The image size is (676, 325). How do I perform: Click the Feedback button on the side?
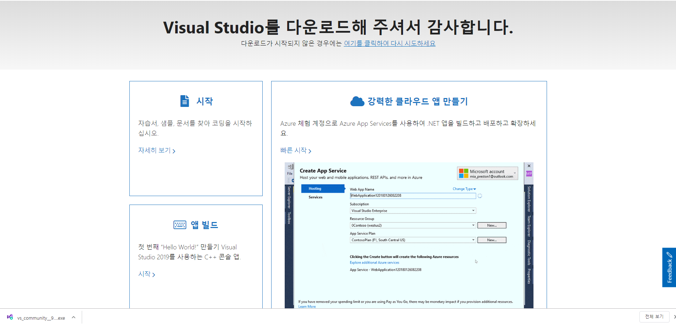click(x=669, y=267)
